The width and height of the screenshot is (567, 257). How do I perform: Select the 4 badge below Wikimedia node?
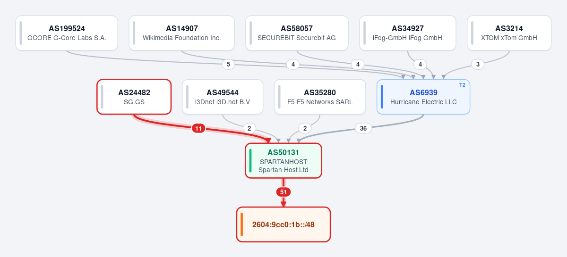point(293,65)
